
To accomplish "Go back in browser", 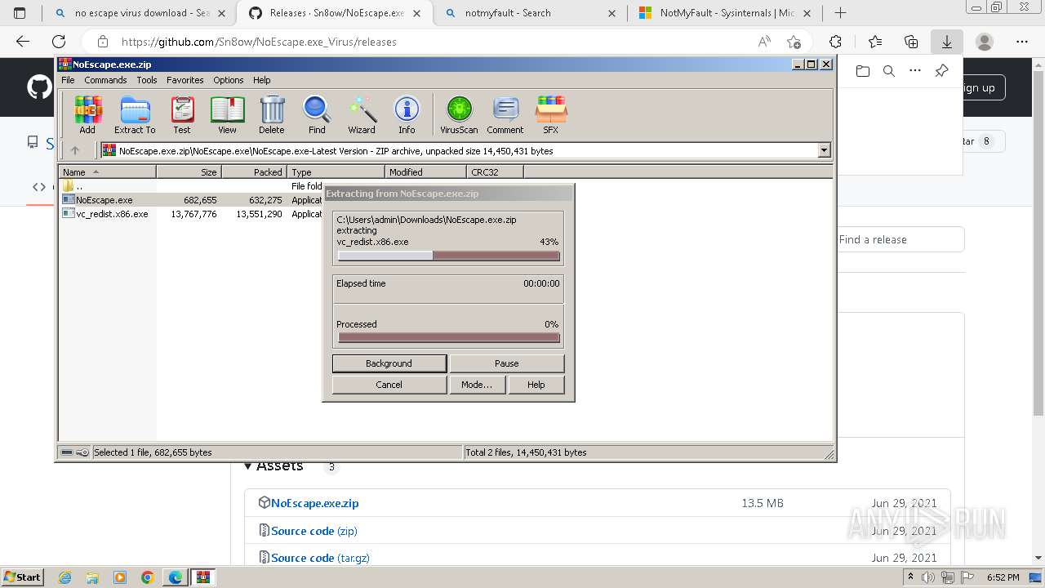I will tap(23, 42).
